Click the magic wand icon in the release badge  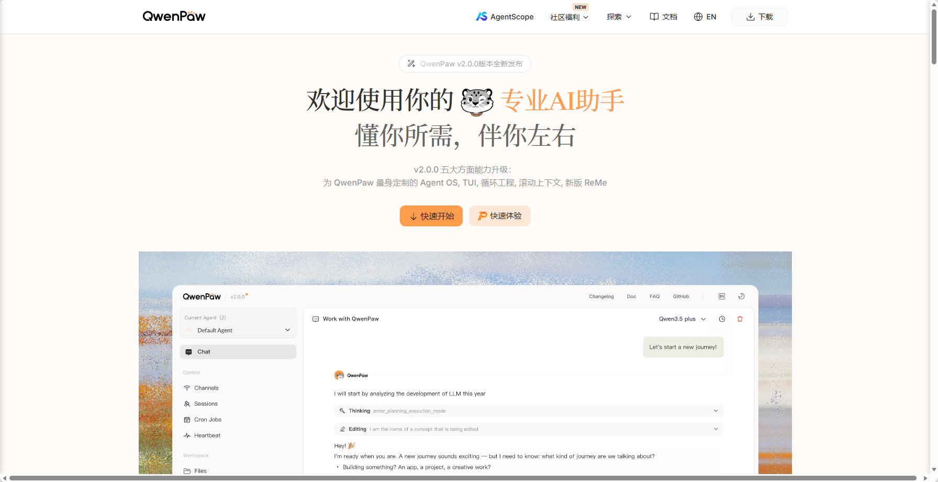click(411, 64)
